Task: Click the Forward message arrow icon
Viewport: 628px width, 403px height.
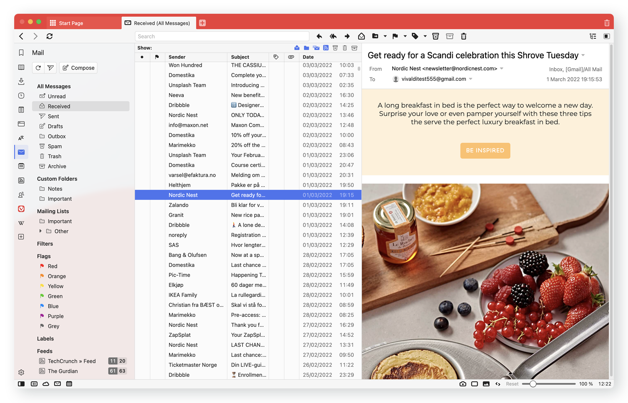Action: tap(347, 36)
